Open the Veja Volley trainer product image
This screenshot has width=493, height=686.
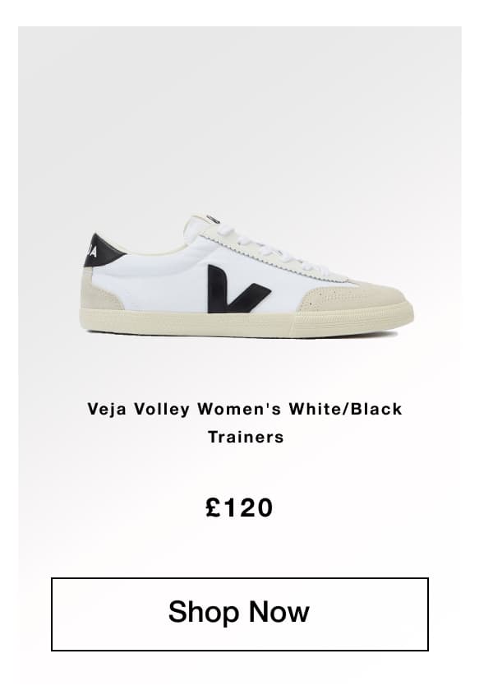[x=246, y=276]
